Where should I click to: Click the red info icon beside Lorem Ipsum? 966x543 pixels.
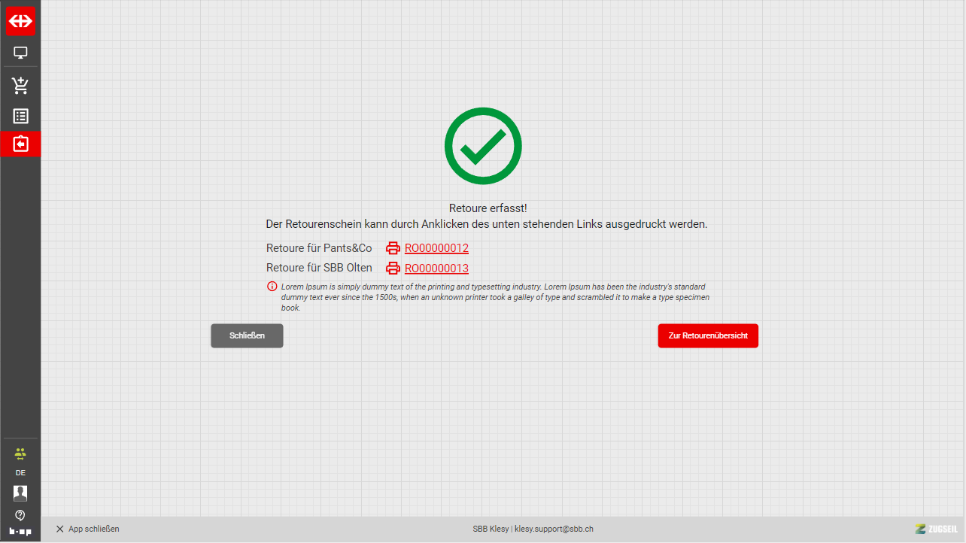pyautogui.click(x=272, y=287)
